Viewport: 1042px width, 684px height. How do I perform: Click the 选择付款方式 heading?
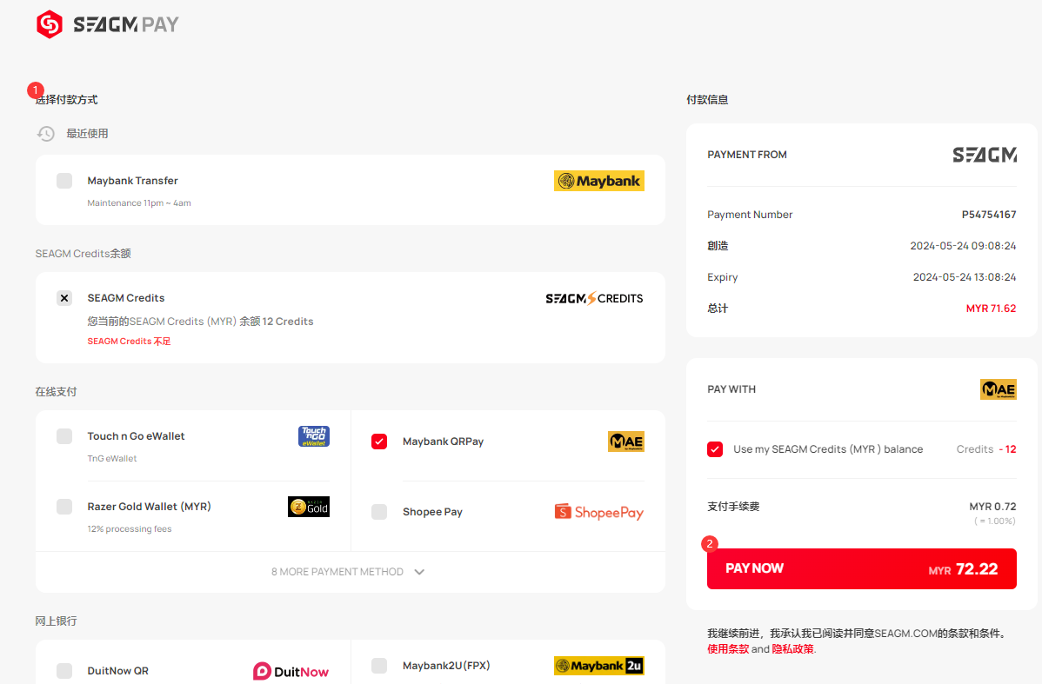(x=66, y=100)
